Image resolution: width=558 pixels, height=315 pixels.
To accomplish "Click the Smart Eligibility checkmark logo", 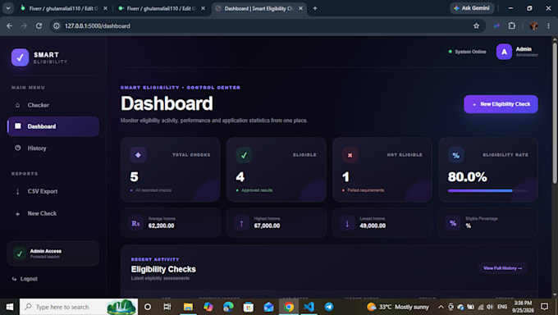I will coord(20,57).
